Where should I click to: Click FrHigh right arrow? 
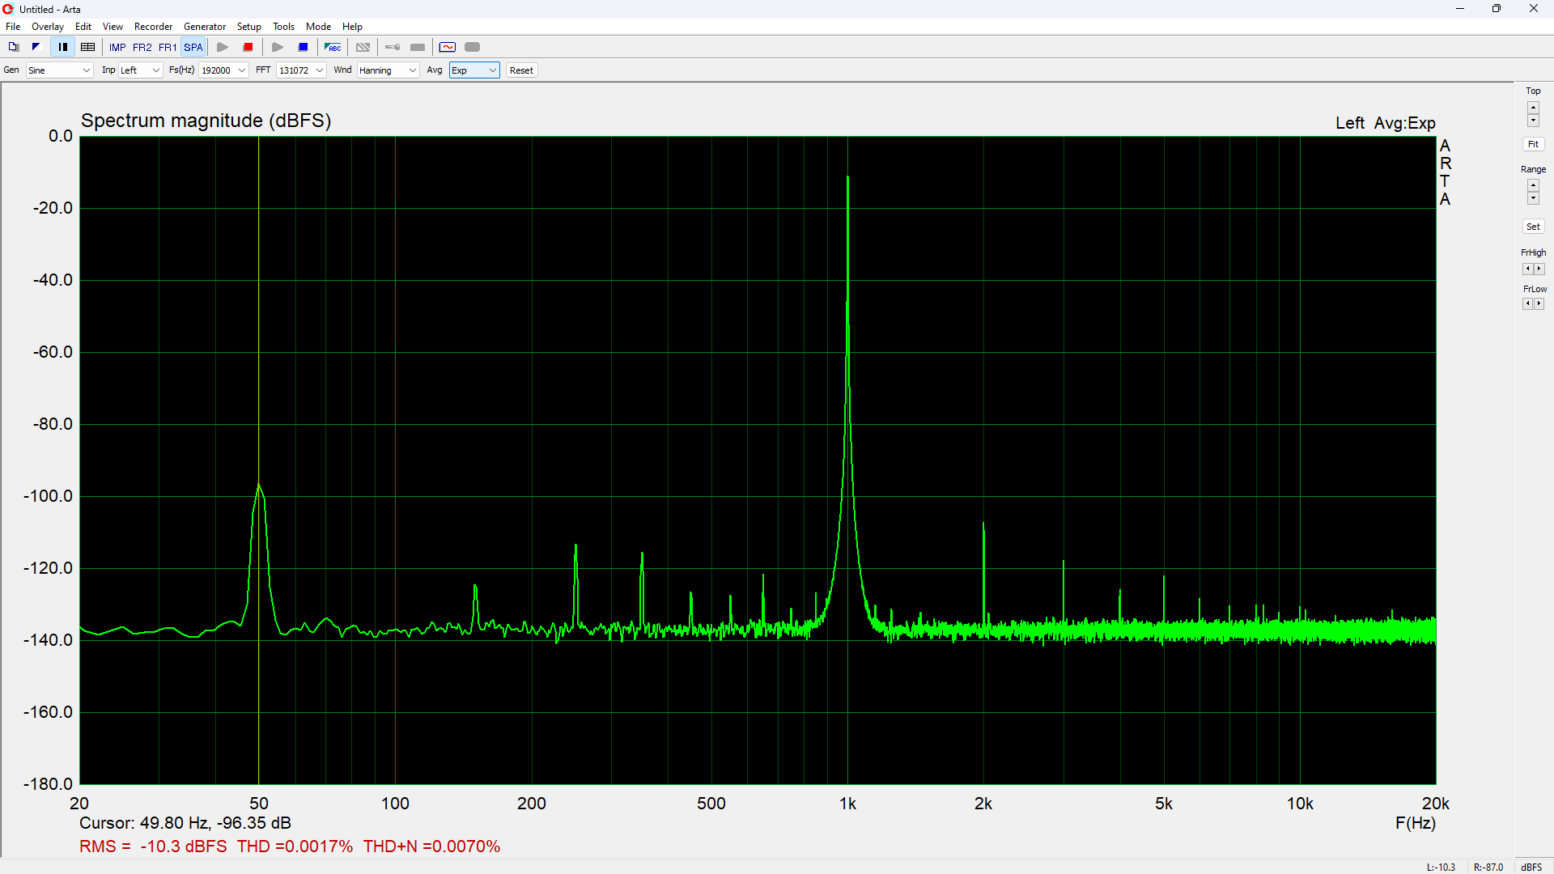1539,269
